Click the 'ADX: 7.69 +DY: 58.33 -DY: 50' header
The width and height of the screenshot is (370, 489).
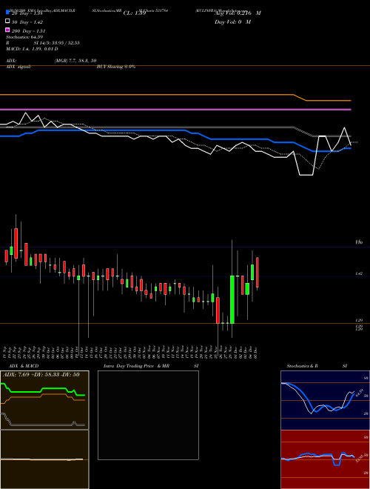pos(41,375)
